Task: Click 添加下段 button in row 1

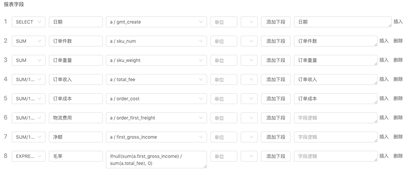Action: pos(276,22)
